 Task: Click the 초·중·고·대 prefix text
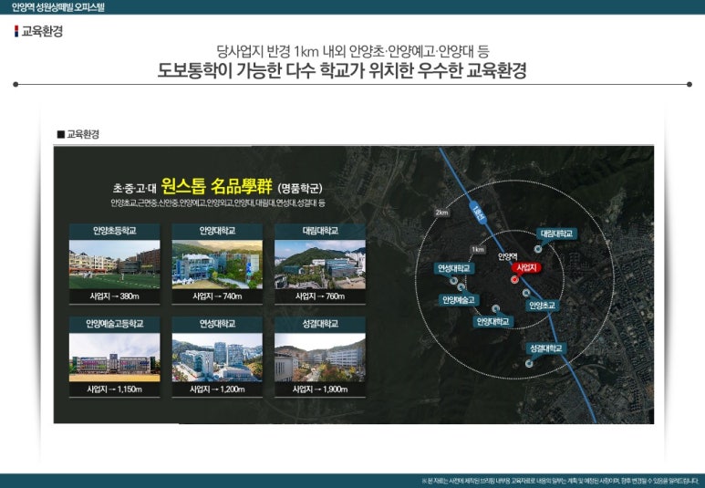coord(134,188)
